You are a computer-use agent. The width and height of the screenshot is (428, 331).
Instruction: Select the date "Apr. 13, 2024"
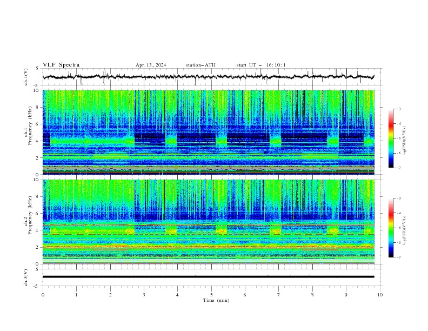[151, 65]
